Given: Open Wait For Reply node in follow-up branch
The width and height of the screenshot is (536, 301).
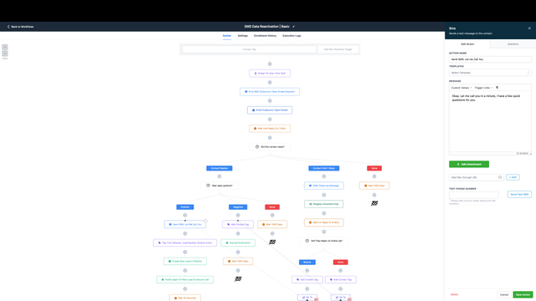Looking at the screenshot, I should (324, 222).
